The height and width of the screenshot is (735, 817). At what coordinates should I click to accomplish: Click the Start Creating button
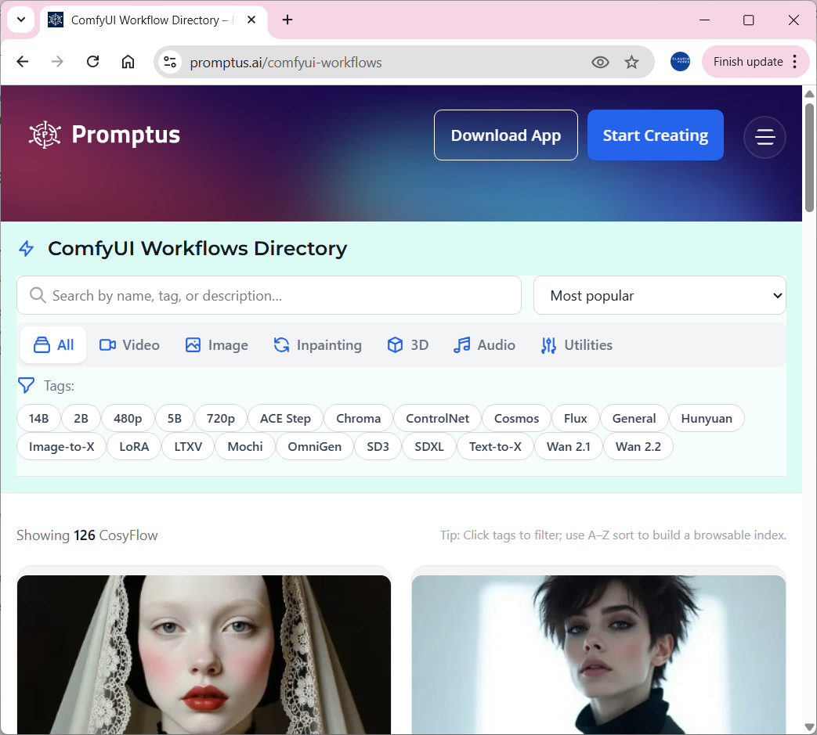point(655,135)
